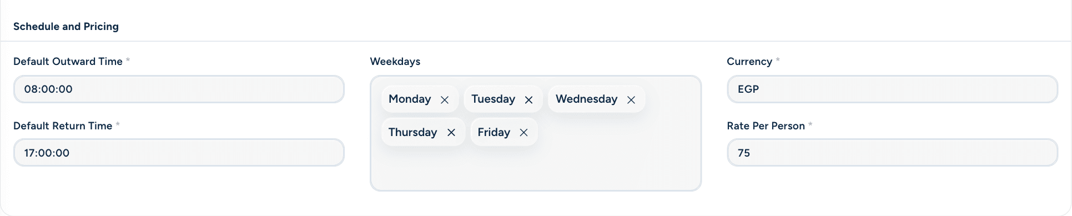
Task: Click the Monday chip label
Action: coord(410,99)
